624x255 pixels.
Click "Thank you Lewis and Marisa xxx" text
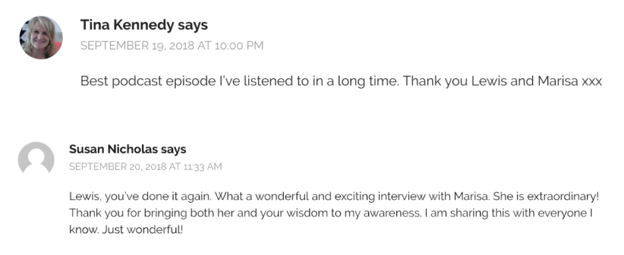click(x=503, y=82)
